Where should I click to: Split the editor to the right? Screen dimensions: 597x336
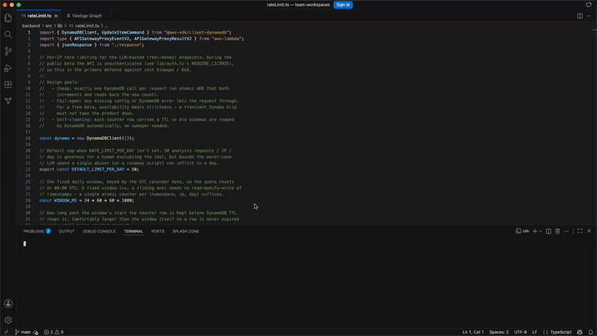pyautogui.click(x=580, y=16)
